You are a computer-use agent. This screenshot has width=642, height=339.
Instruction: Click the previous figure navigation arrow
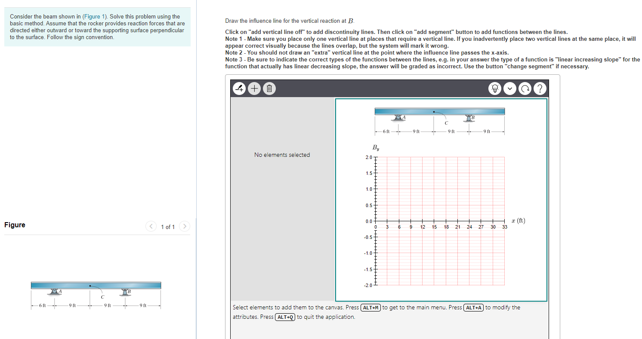(151, 226)
